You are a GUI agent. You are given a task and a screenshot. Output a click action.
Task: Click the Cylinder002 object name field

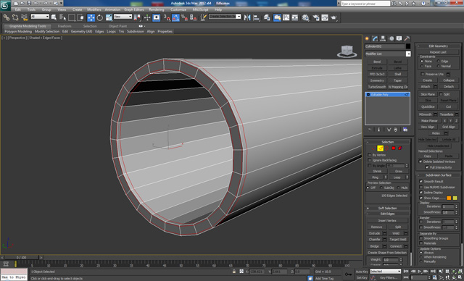pyautogui.click(x=385, y=46)
